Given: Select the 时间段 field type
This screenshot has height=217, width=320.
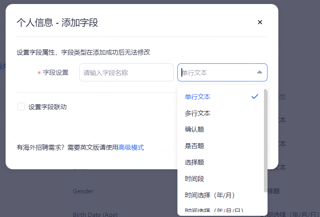Looking at the screenshot, I should 195,179.
